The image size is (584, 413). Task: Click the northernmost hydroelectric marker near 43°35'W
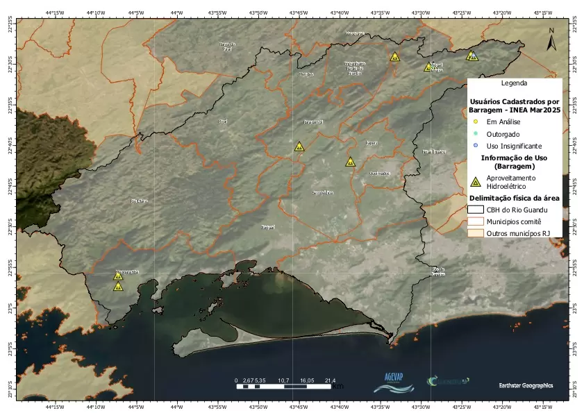pos(394,57)
